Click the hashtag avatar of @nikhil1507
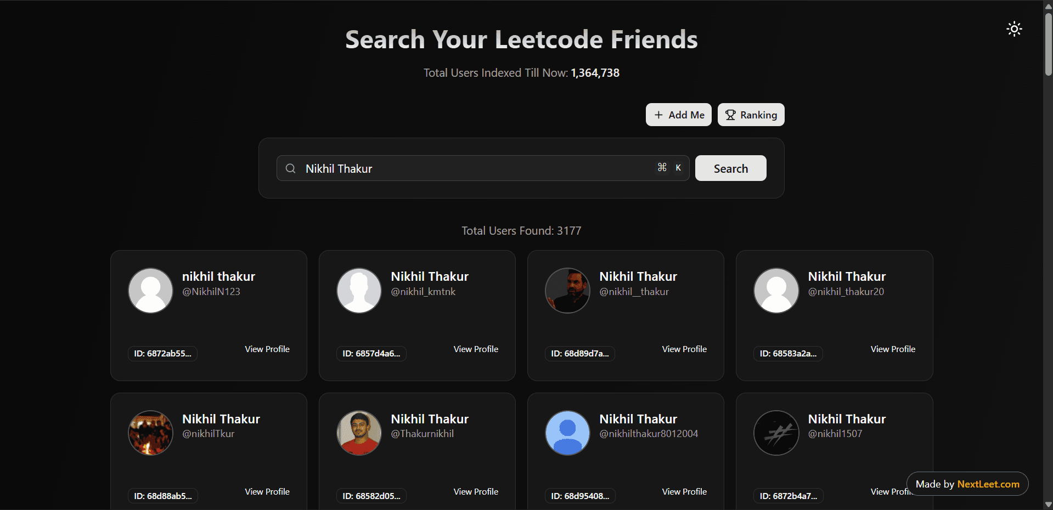 point(776,433)
